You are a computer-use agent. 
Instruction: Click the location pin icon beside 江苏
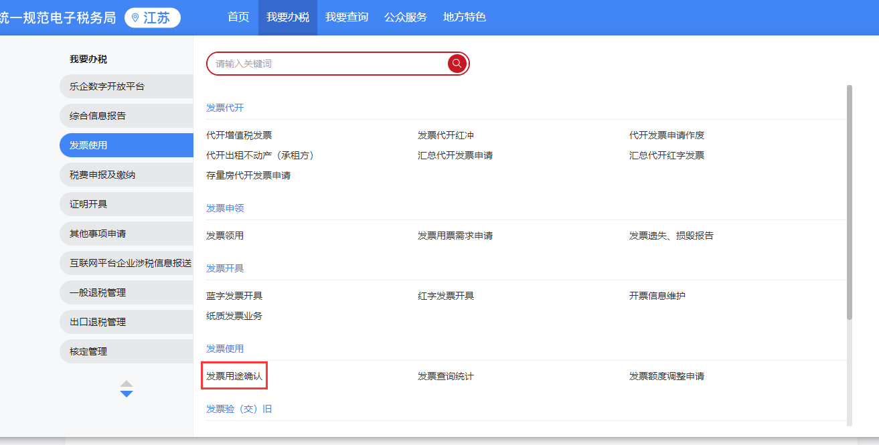click(135, 18)
